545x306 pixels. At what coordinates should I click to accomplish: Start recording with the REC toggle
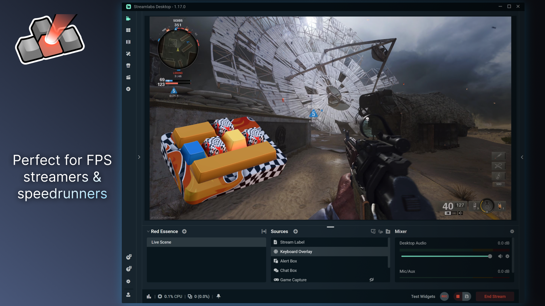pyautogui.click(x=445, y=296)
